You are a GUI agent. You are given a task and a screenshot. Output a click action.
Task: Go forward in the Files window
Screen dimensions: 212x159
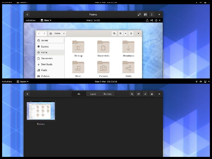[44, 33]
